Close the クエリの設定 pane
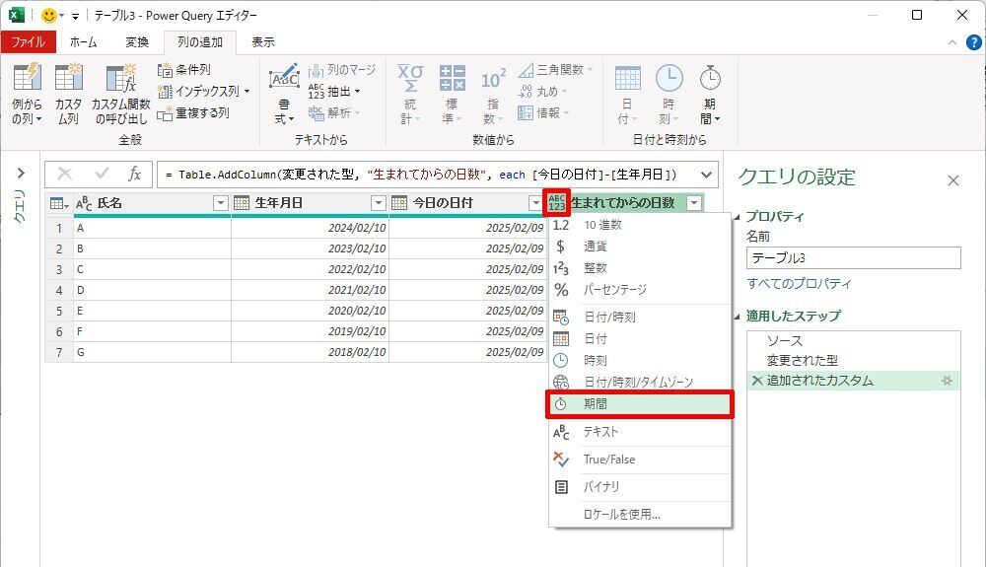 (953, 181)
